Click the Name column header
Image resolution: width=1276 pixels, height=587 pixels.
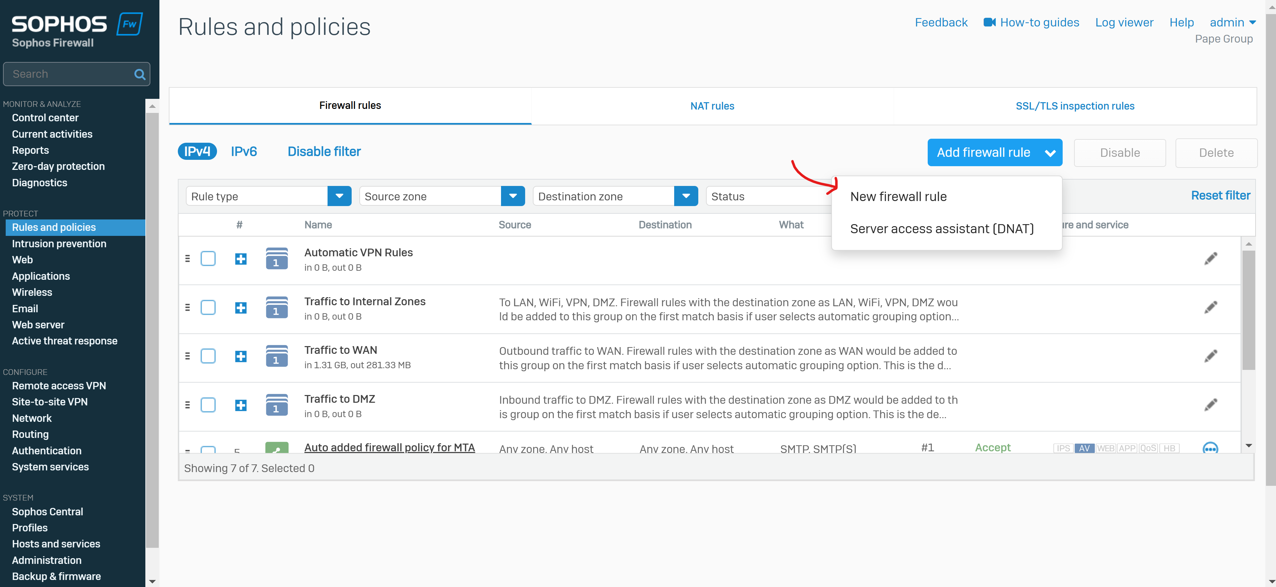318,225
